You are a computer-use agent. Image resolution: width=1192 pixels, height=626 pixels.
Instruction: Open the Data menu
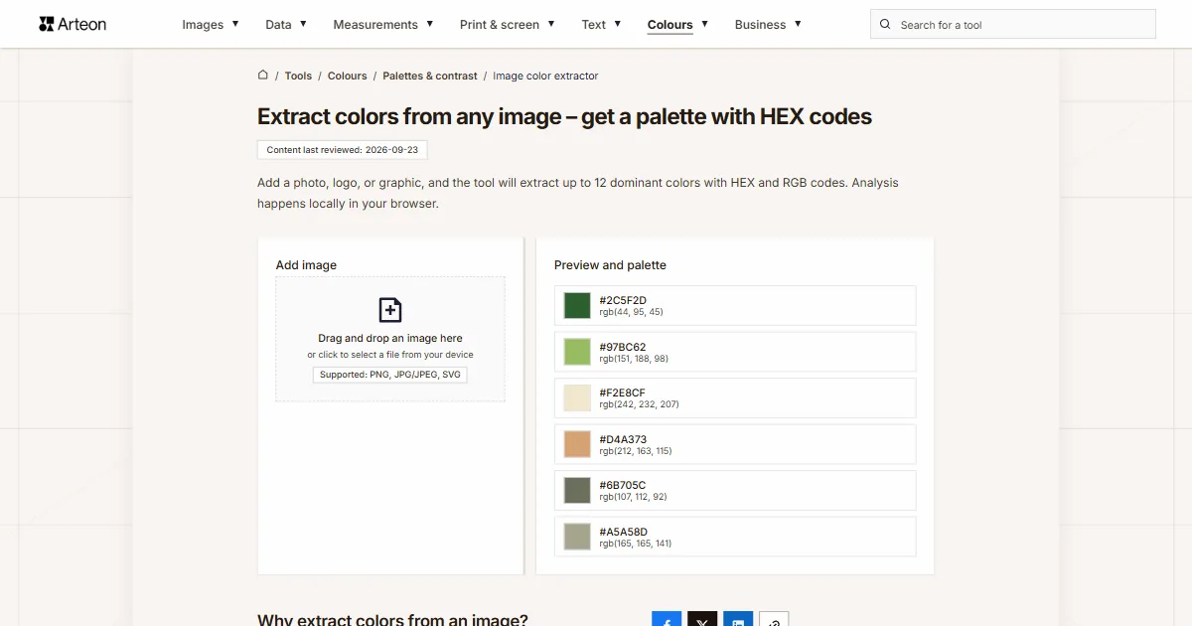(286, 24)
